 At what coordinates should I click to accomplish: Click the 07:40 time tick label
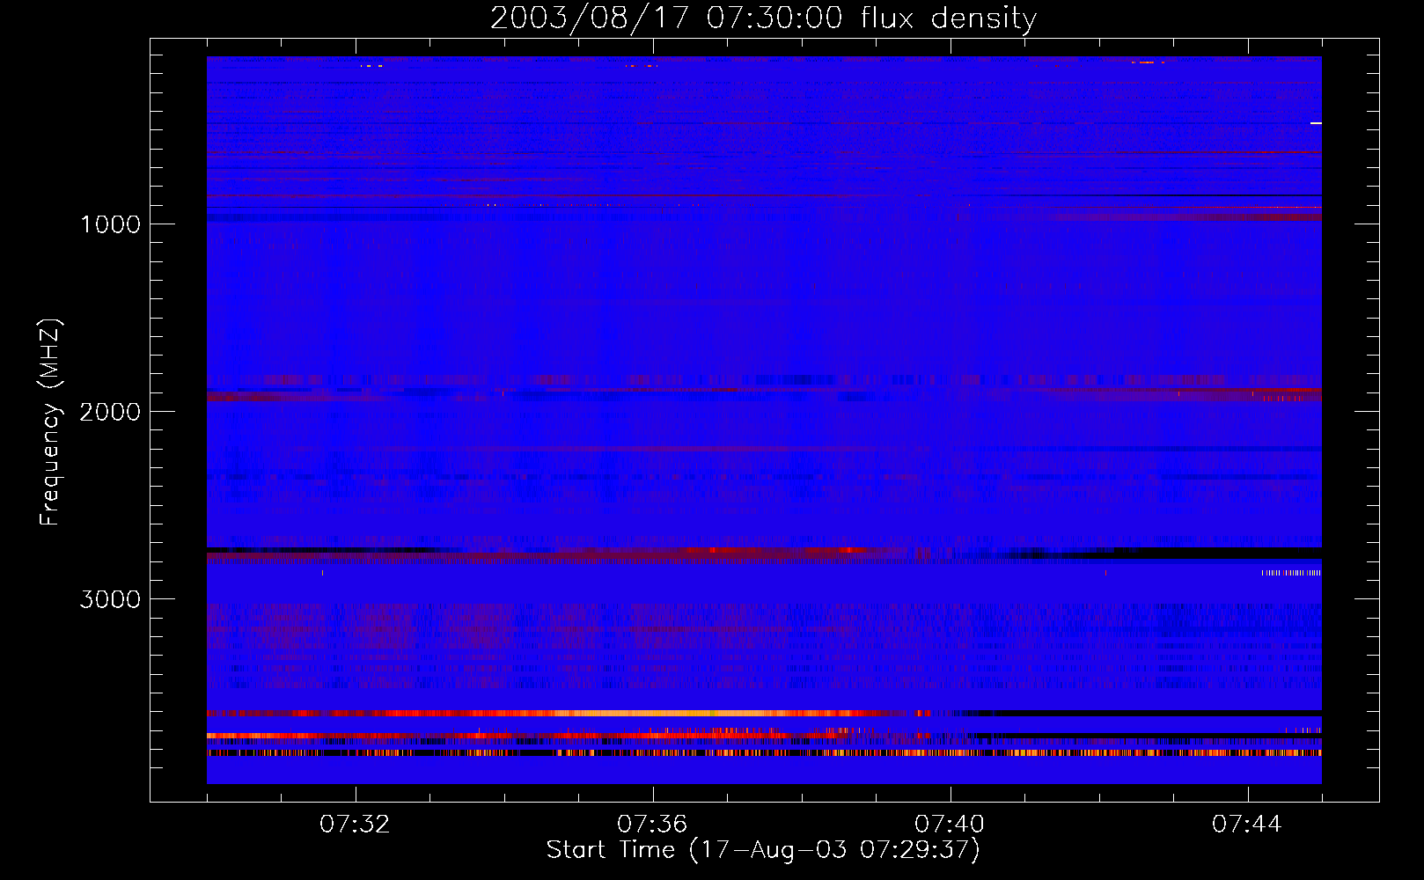click(950, 825)
